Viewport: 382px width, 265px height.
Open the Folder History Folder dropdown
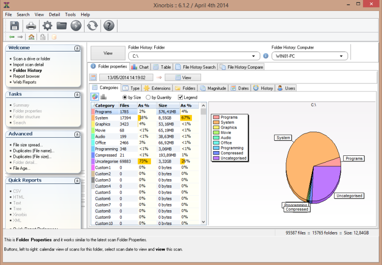[x=254, y=56]
